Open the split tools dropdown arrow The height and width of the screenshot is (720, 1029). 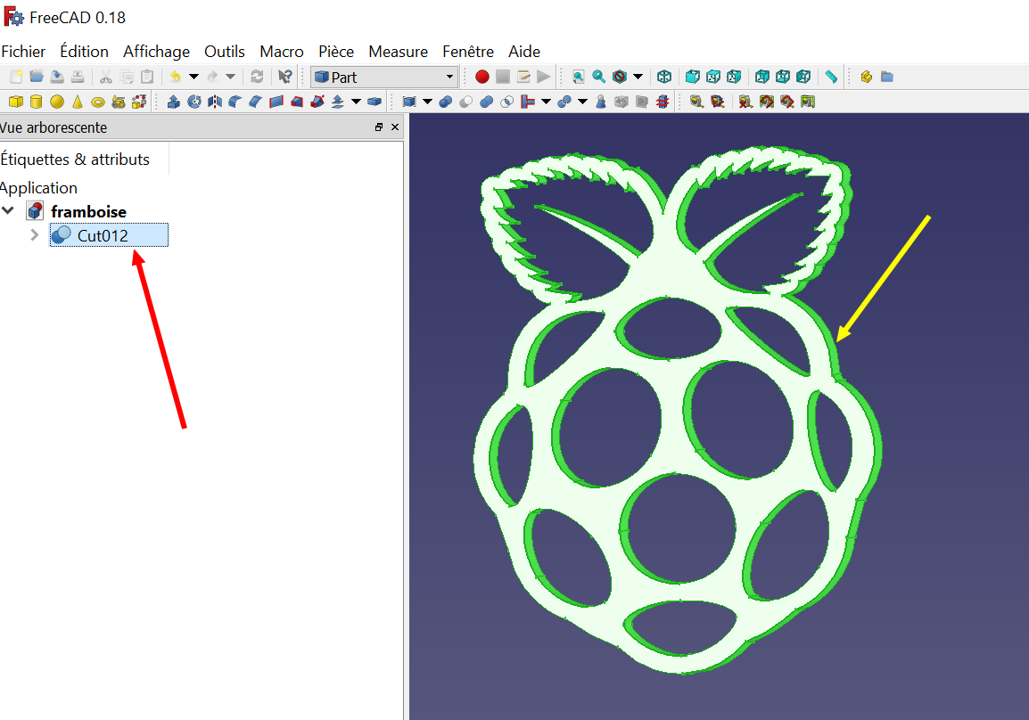coord(583,102)
